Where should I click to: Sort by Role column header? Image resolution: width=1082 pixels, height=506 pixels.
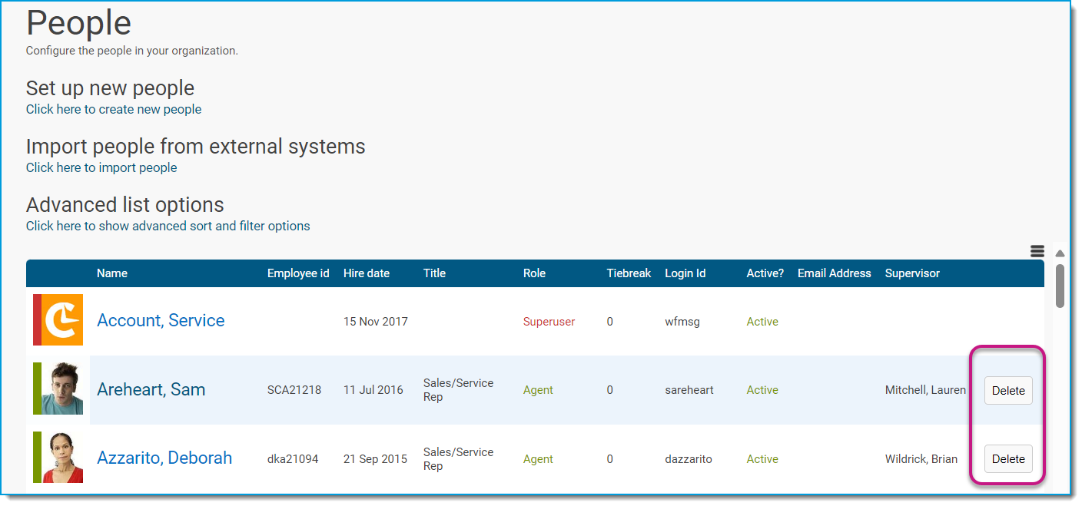(x=534, y=273)
